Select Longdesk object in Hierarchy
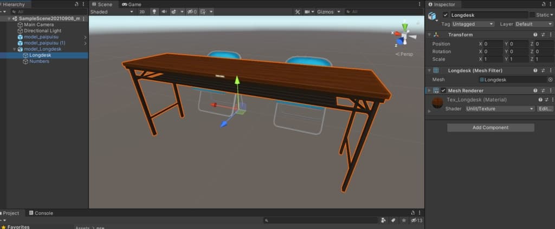Screen dimensions: 555x229 click(x=40, y=55)
